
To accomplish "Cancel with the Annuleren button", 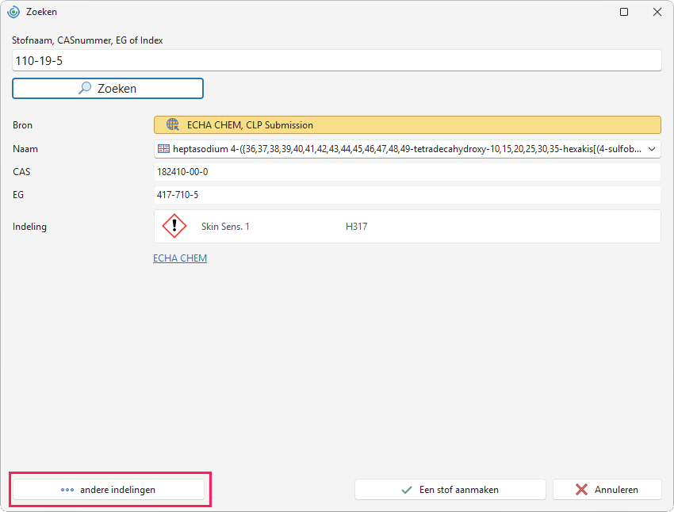I will 607,490.
